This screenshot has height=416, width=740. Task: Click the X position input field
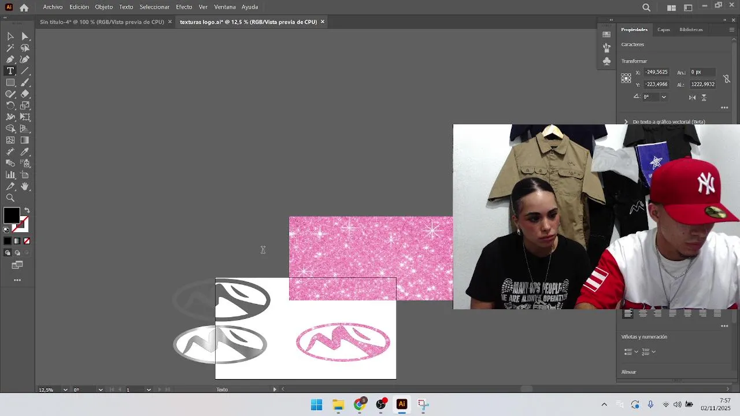[657, 72]
